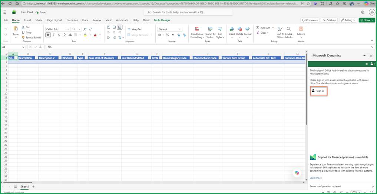The image size is (377, 194).
Task: Open the Add-ins ribbon button
Action: (301, 33)
